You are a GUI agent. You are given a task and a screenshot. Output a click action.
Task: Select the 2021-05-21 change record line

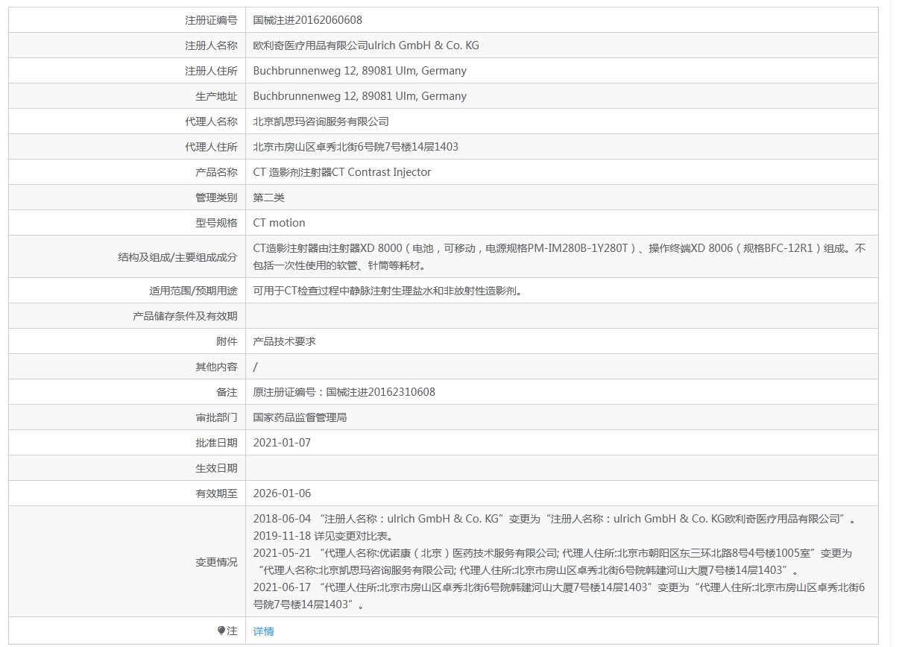(552, 561)
